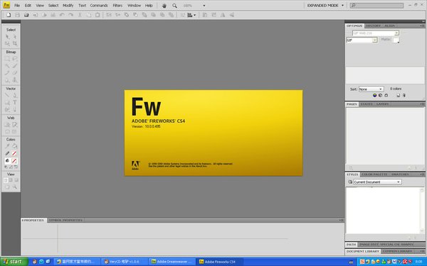Open the Filters menu
Image resolution: width=427 pixels, height=266 pixels.
pos(117,6)
